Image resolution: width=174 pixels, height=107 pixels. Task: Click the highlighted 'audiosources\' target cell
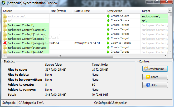pyautogui.click(x=154, y=16)
